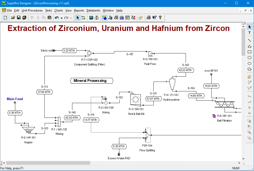Click the money bag economics icon
The height and width of the screenshot is (171, 254).
97,18
